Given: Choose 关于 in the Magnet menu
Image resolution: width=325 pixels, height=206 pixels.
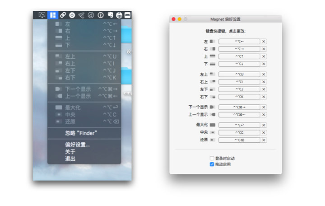Looking at the screenshot, I should [84, 152].
